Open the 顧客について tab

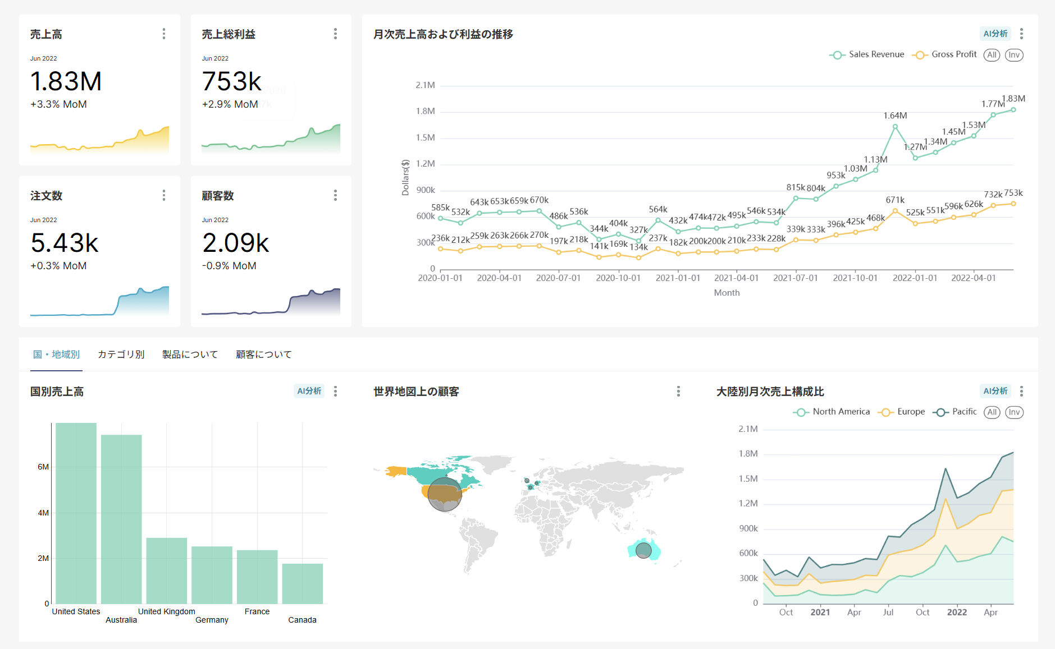tap(263, 355)
